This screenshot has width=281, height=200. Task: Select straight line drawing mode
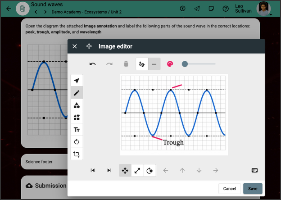tap(154, 64)
